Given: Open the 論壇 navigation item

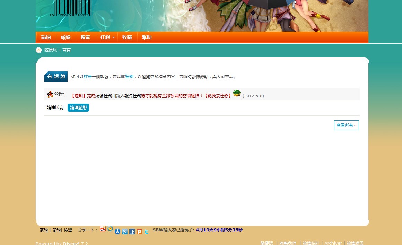Looking at the screenshot, I should [x=46, y=37].
